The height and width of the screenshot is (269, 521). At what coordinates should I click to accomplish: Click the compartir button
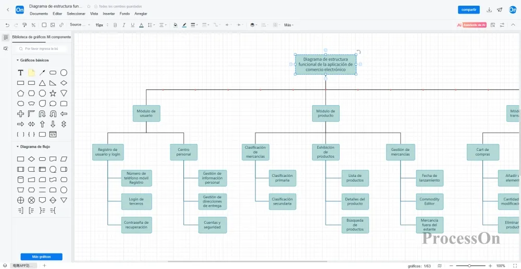468,10
